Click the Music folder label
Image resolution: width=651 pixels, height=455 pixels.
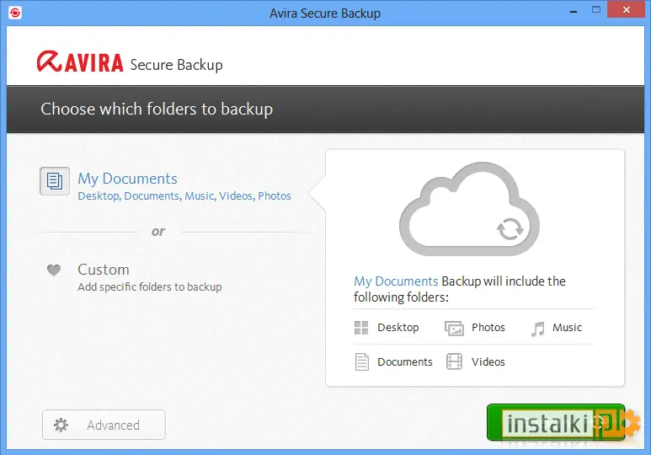click(x=567, y=328)
